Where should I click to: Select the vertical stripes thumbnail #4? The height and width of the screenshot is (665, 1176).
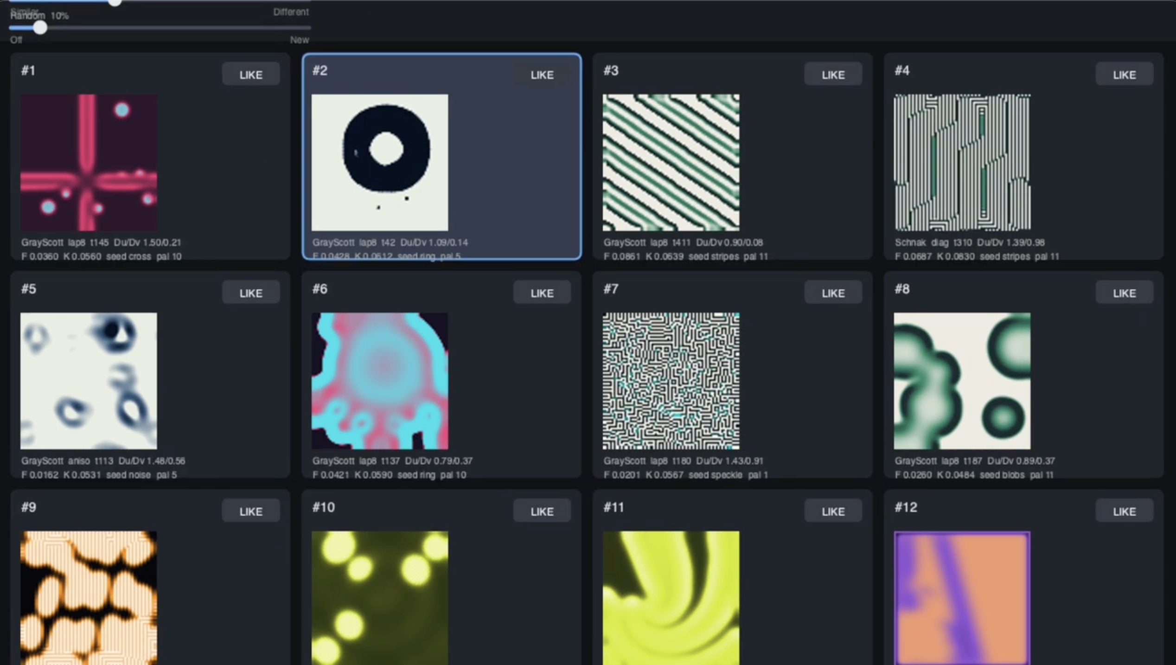point(962,162)
